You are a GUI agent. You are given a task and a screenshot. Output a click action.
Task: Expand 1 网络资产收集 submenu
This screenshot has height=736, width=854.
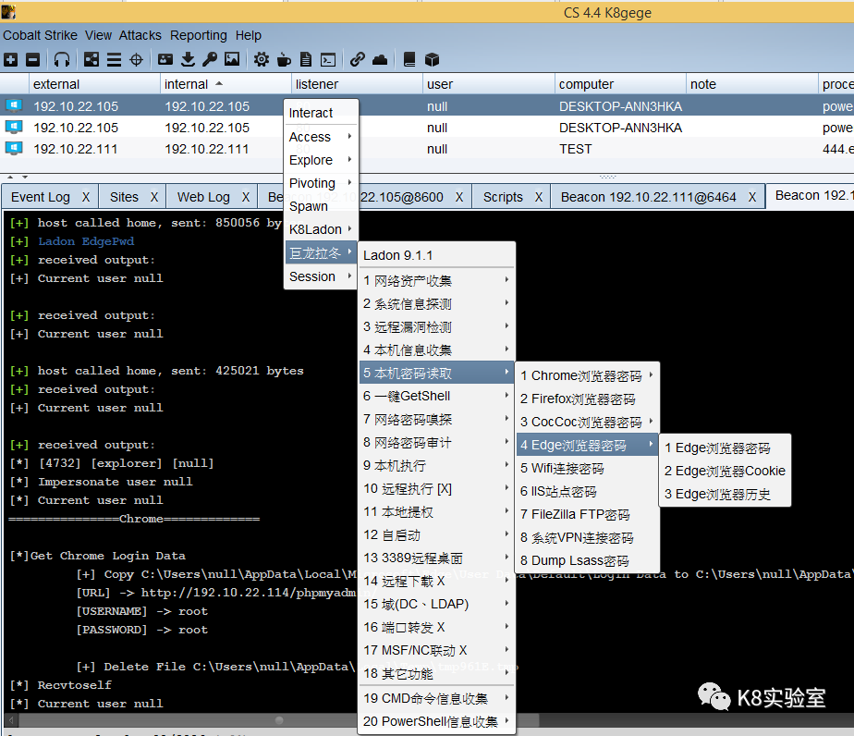[x=436, y=280]
